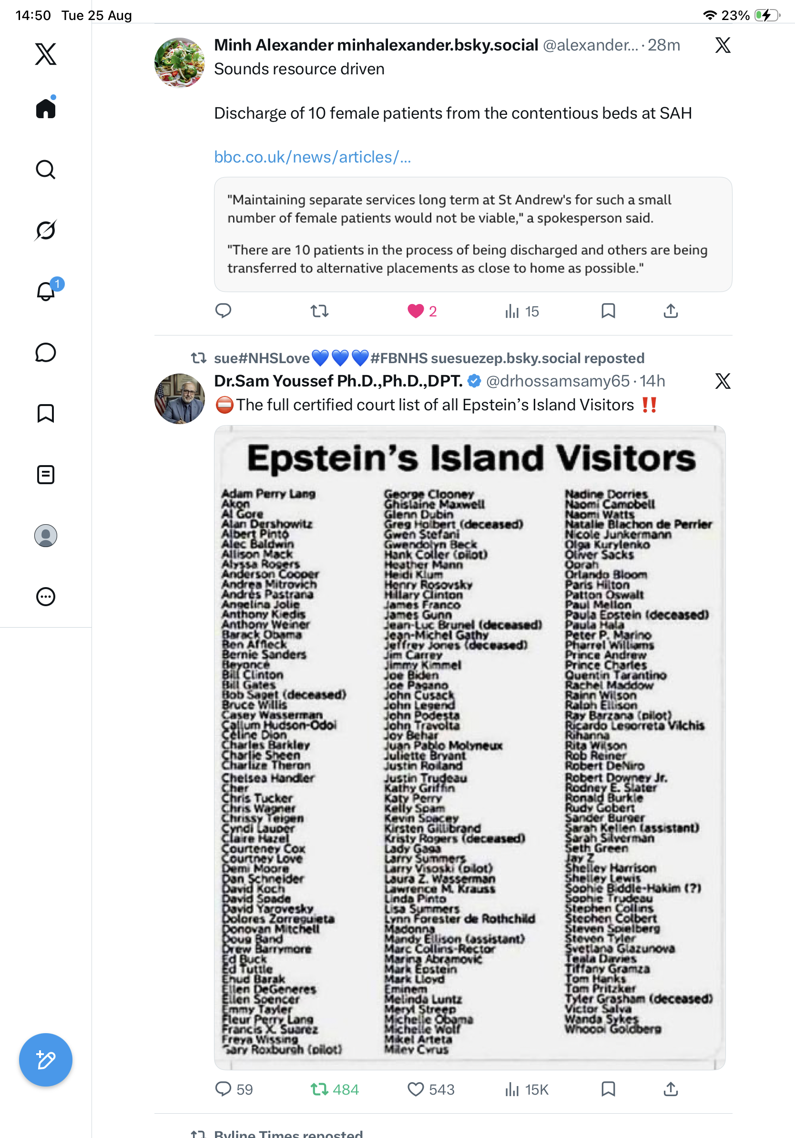Open the Home feed icon

[46, 108]
